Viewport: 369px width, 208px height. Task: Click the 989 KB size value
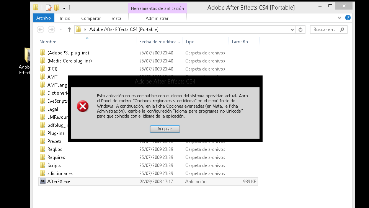point(250,182)
